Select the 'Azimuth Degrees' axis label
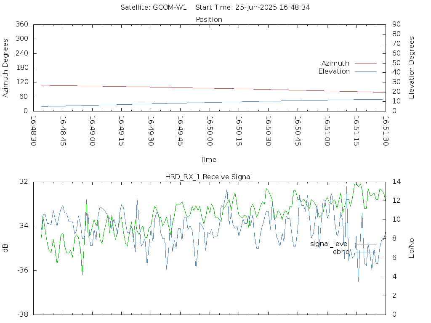 5,68
